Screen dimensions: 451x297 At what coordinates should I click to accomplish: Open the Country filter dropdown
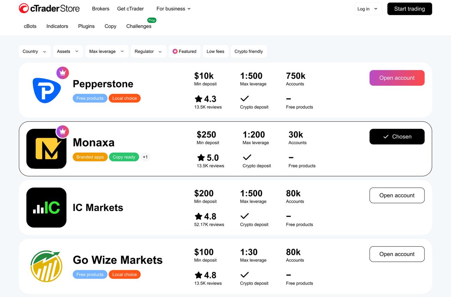point(35,51)
